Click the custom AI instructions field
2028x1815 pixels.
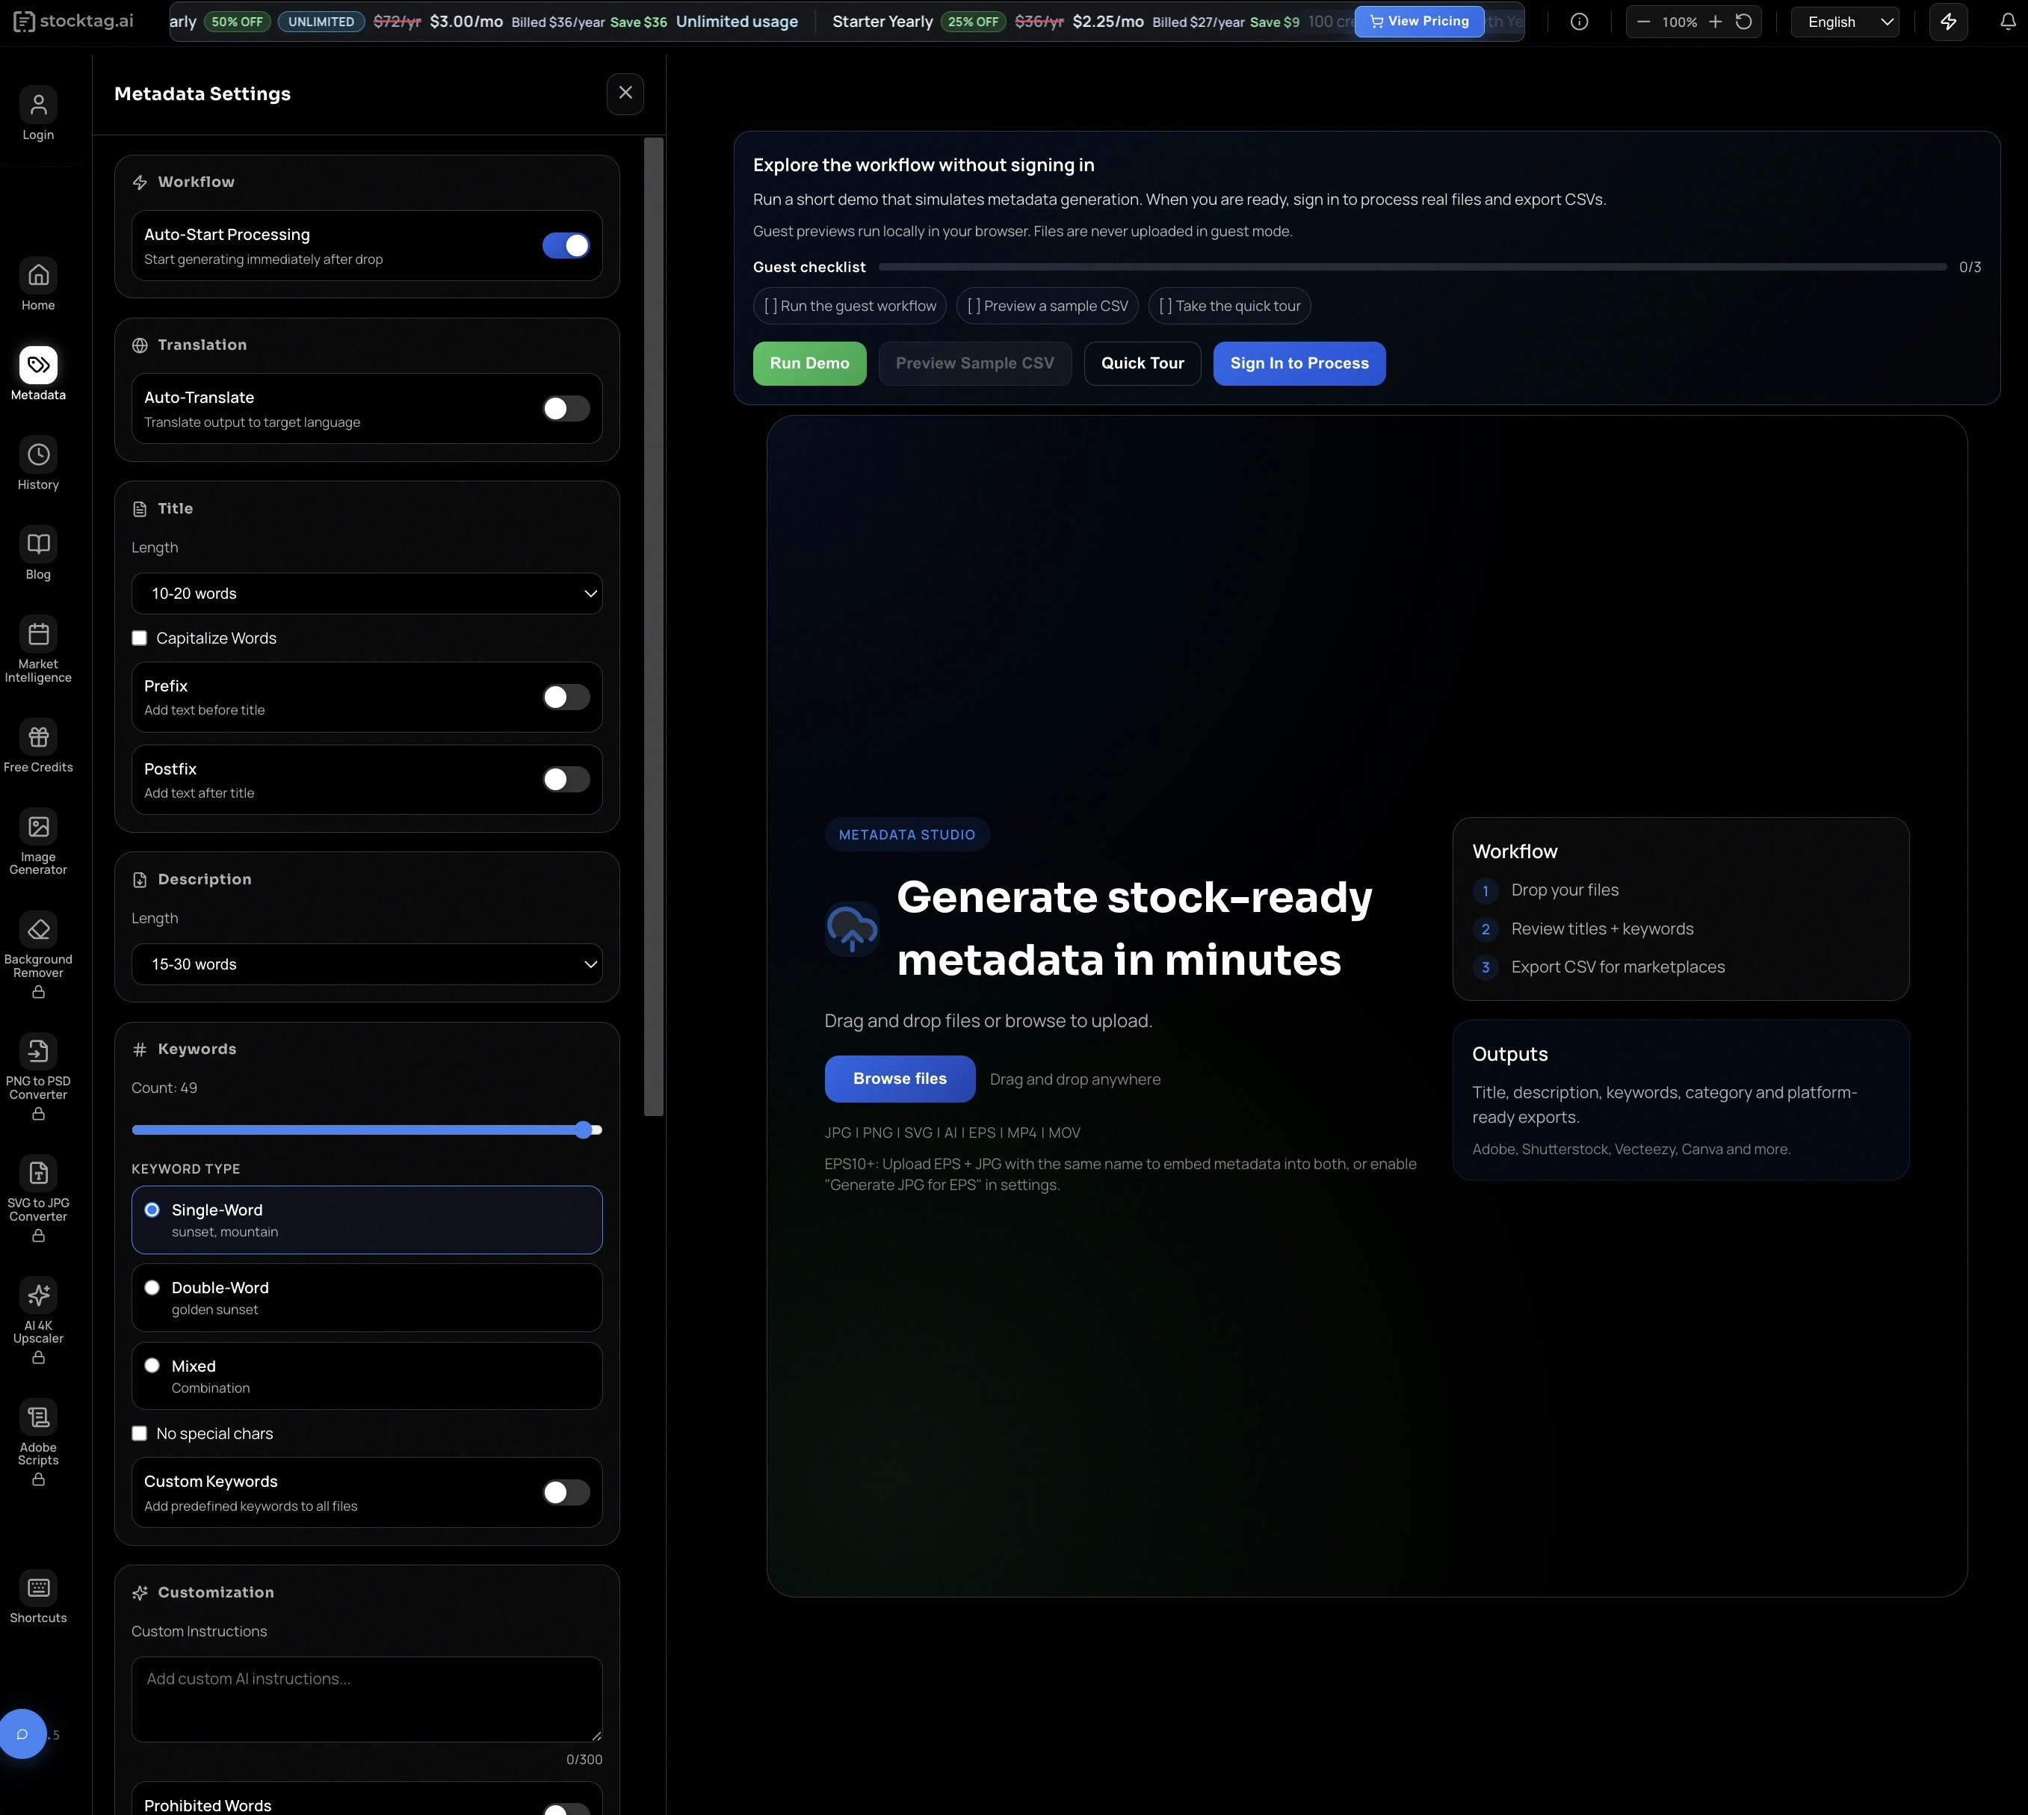(x=367, y=1698)
